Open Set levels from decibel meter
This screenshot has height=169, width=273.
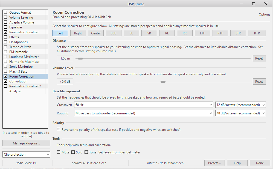point(119,152)
